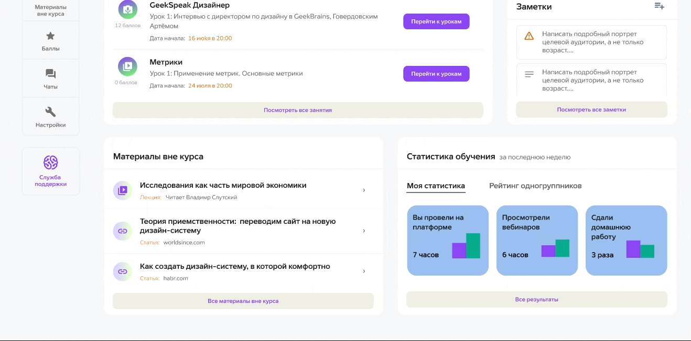The height and width of the screenshot is (341, 691).
Task: Open Посмотреть все занятия
Action: point(297,110)
